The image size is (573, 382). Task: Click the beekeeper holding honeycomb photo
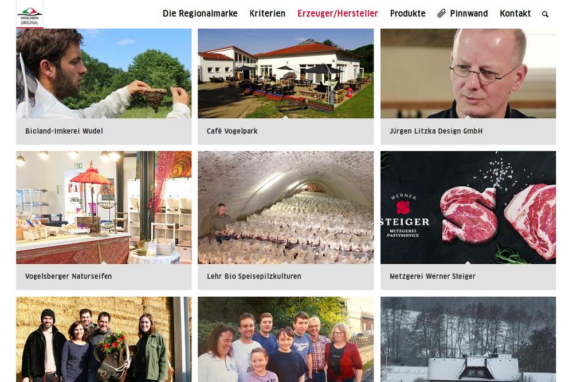104,73
